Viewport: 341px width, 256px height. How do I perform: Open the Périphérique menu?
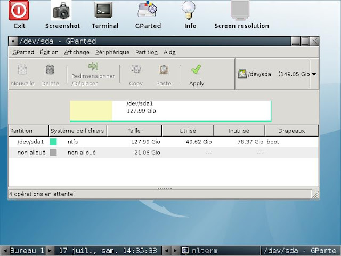(x=112, y=52)
